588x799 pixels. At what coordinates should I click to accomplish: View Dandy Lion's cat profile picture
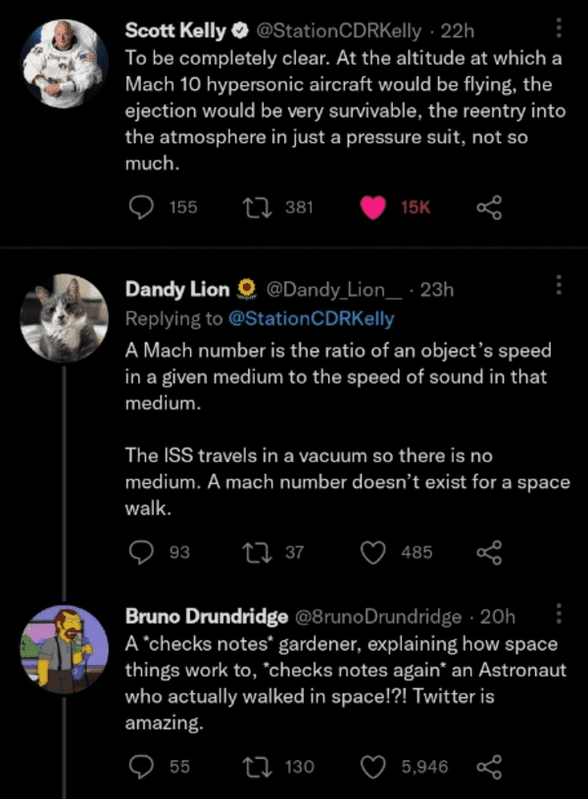(x=65, y=317)
